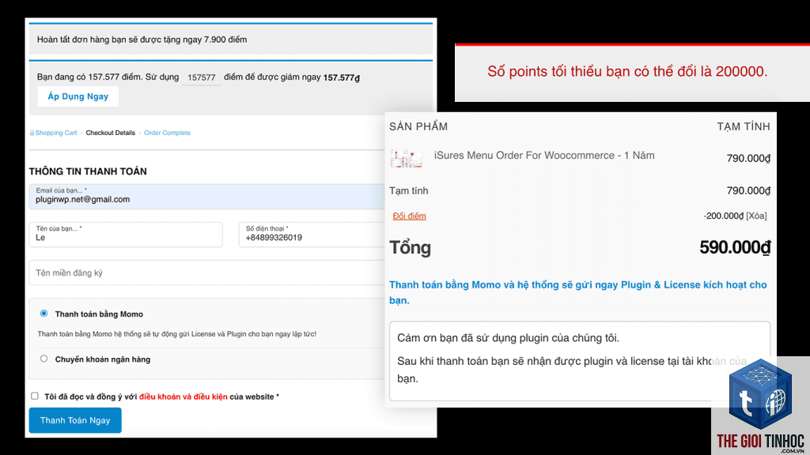Open điều khoản và điều kiện link
The width and height of the screenshot is (810, 455).
[x=183, y=397]
